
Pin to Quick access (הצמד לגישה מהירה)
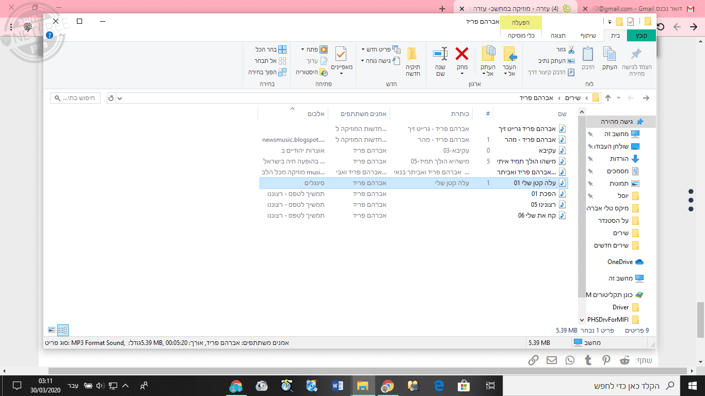pos(636,61)
